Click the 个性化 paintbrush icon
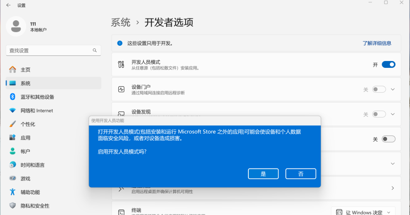Screen dimensions: 410x215 pos(13,124)
